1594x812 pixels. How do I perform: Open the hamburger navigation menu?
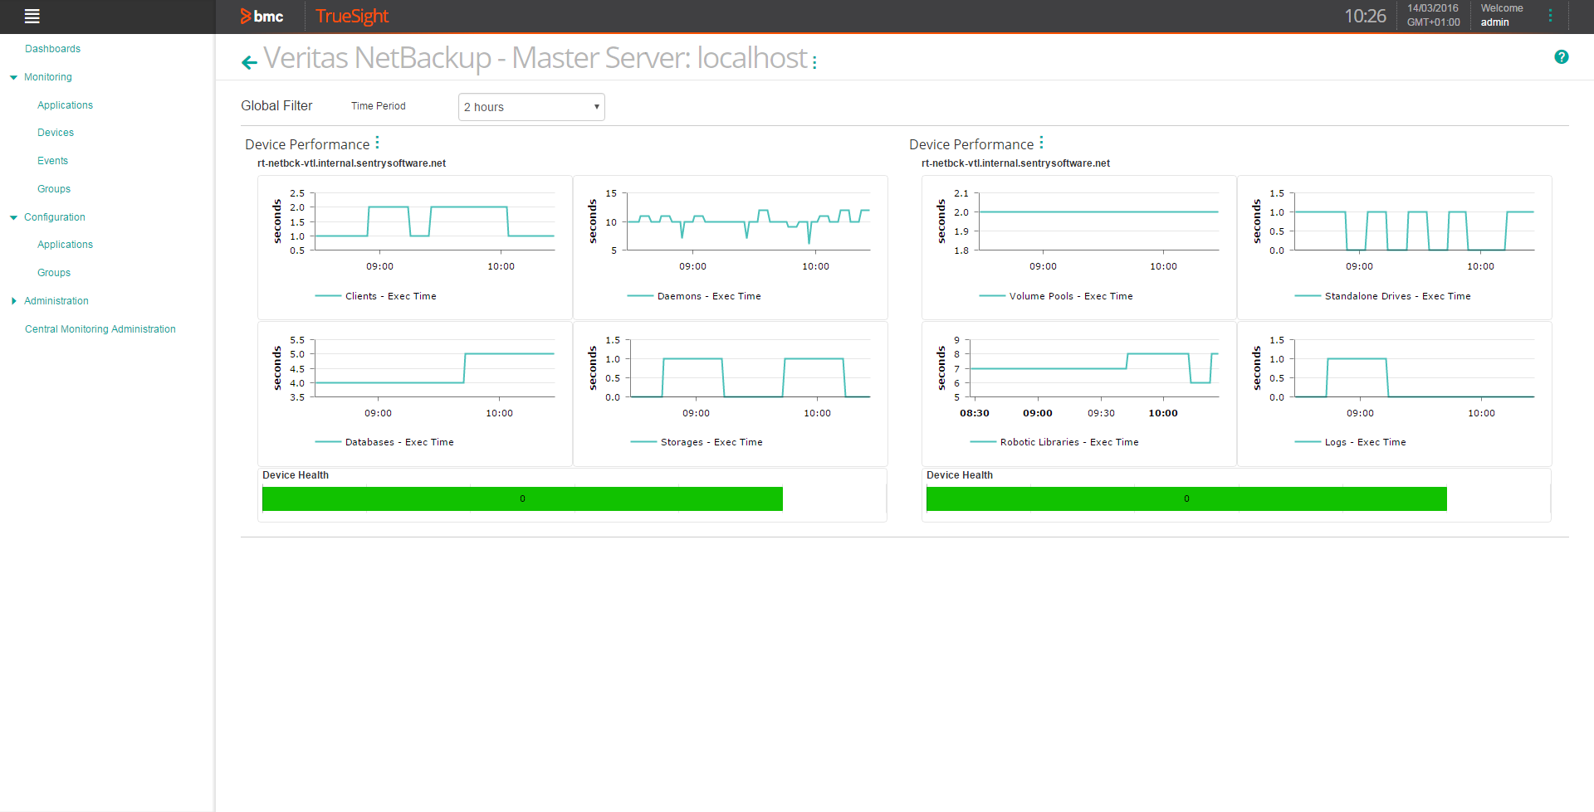tap(32, 16)
